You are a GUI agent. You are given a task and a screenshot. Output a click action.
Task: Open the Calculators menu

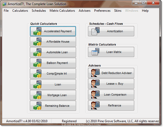click(20, 11)
